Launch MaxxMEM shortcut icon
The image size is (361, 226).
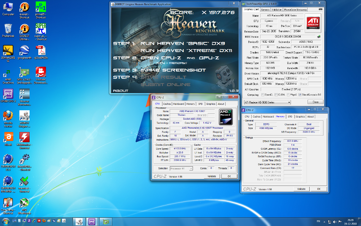pos(25,162)
